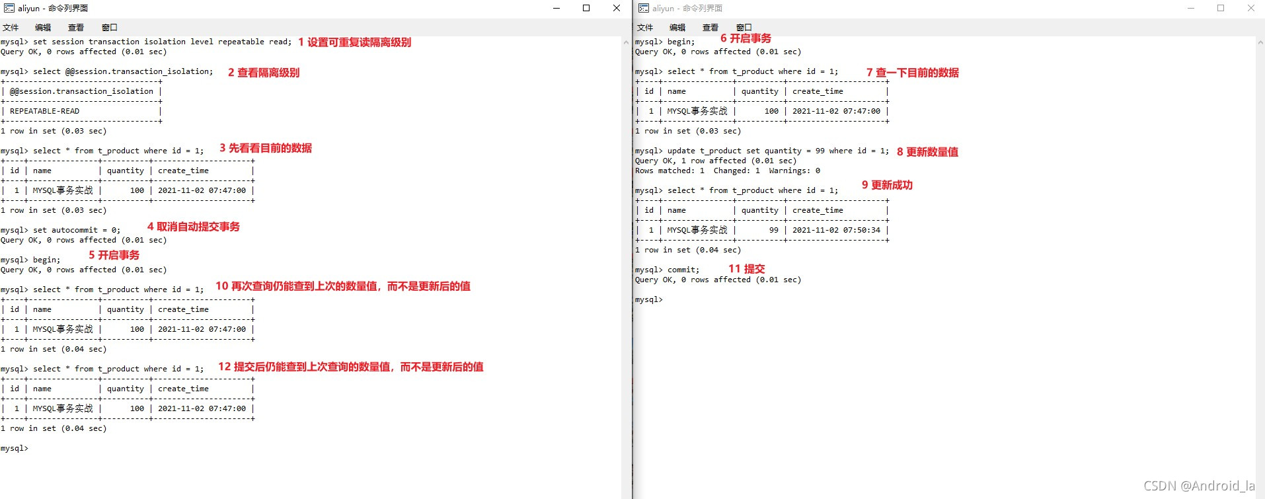Close the right aliyun window
Viewport: 1265px width, 499px height.
coord(1250,8)
